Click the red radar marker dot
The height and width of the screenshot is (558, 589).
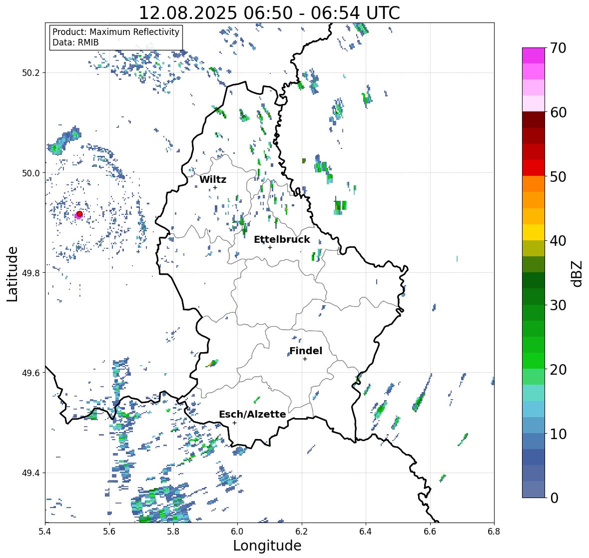tap(79, 214)
